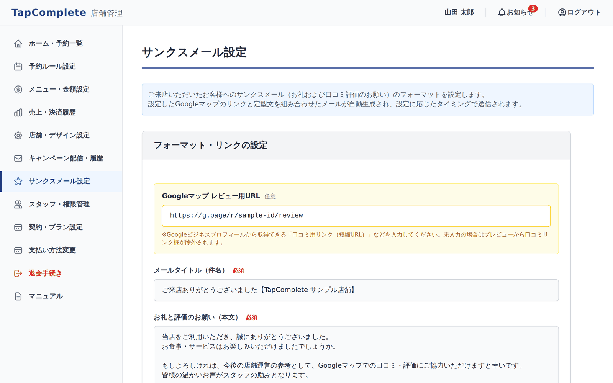The width and height of the screenshot is (613, 383).
Task: Go to 予約ルール設定 in sidebar
Action: 61,66
